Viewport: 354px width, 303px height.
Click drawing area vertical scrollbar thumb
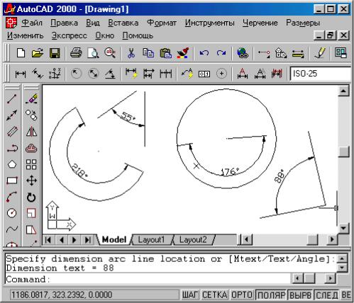pyautogui.click(x=344, y=151)
